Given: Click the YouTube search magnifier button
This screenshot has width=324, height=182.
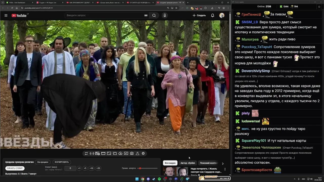Looking at the screenshot, I should coord(154,15).
